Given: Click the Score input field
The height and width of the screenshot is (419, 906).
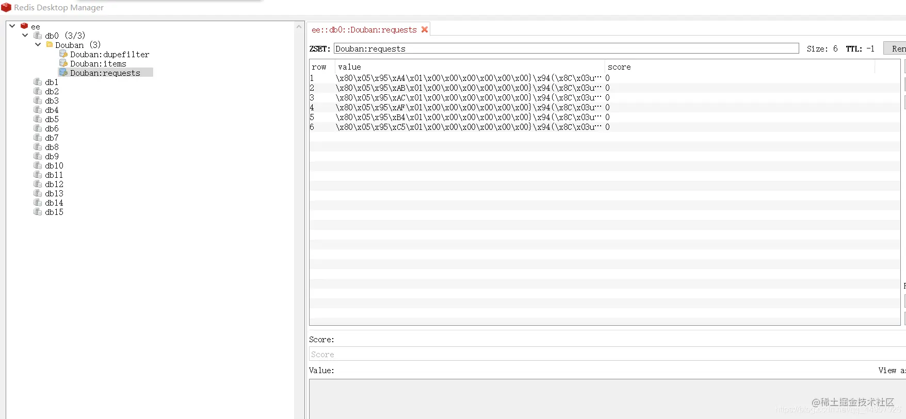Looking at the screenshot, I should coord(607,354).
